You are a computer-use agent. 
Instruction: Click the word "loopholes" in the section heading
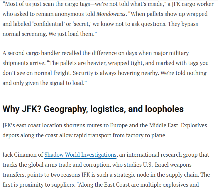pyautogui.click(x=164, y=109)
